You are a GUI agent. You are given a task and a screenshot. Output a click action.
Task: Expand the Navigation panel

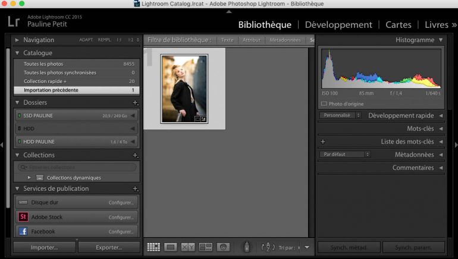coord(17,40)
